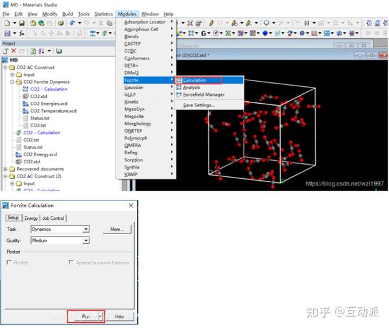Viewport: 389px width, 328px height.
Task: Click the spectrum chart module icon
Action: [x=314, y=33]
